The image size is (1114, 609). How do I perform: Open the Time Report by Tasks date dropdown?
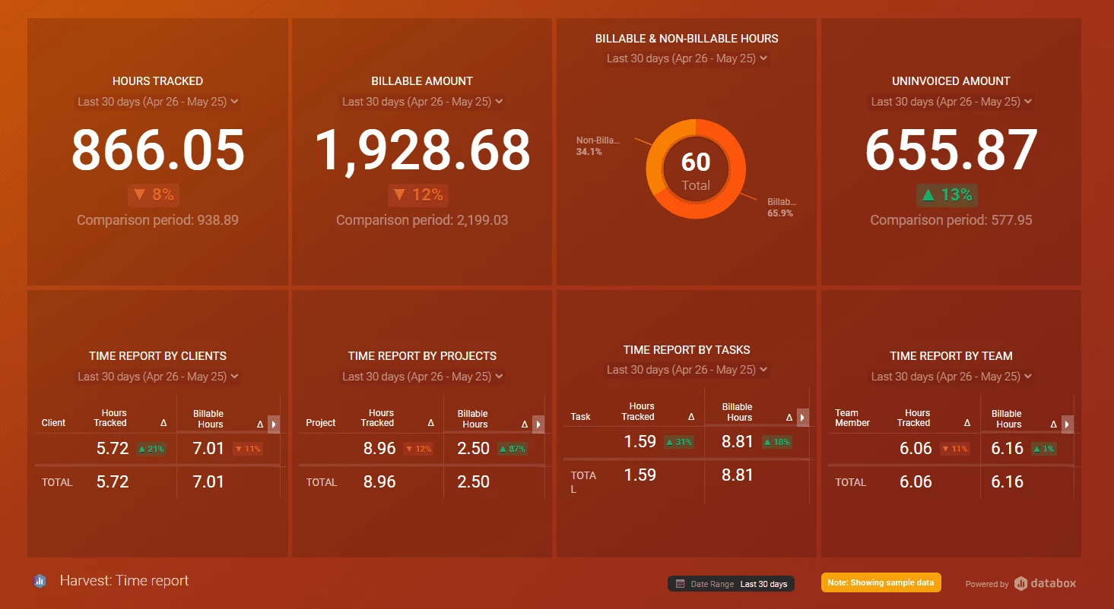pos(687,370)
